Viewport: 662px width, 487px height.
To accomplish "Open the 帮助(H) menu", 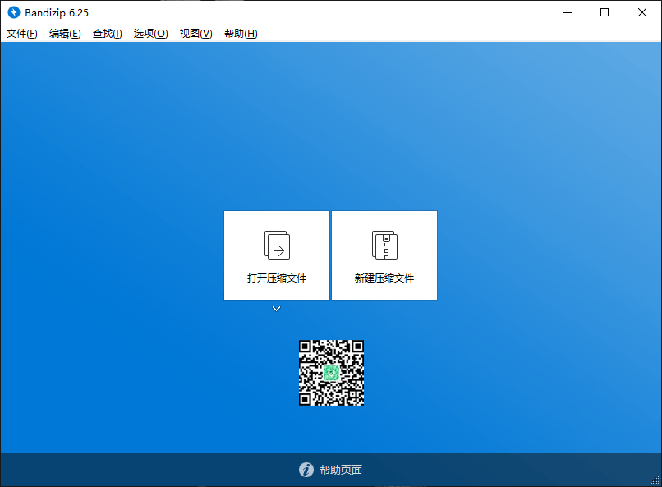I will [241, 34].
